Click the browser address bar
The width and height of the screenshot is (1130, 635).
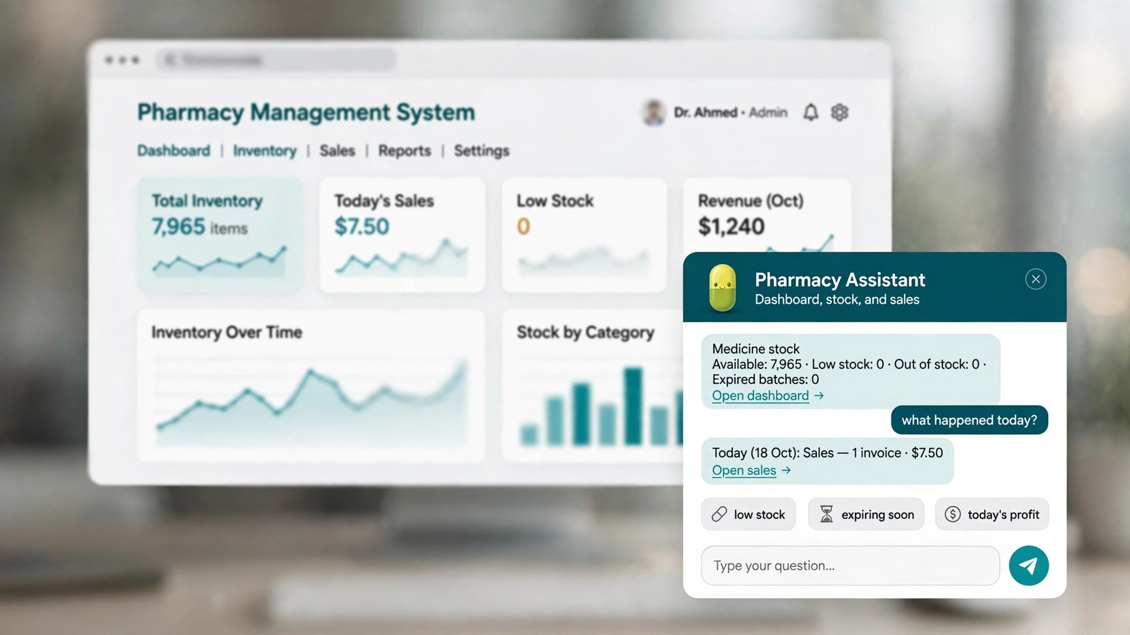point(276,60)
